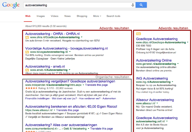Click the yellow Ads label in sidebar

(x=138, y=34)
